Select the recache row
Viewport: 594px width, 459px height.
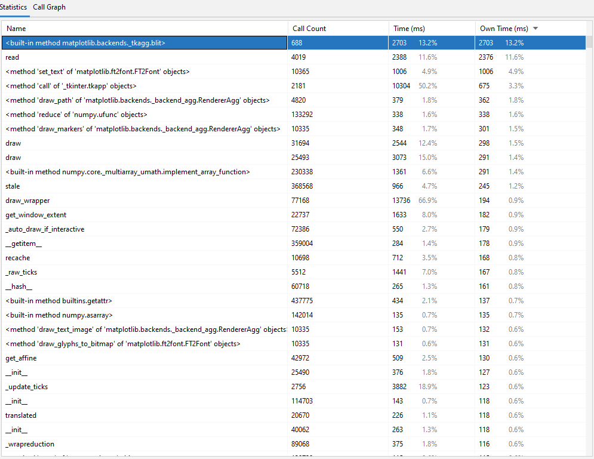294,258
